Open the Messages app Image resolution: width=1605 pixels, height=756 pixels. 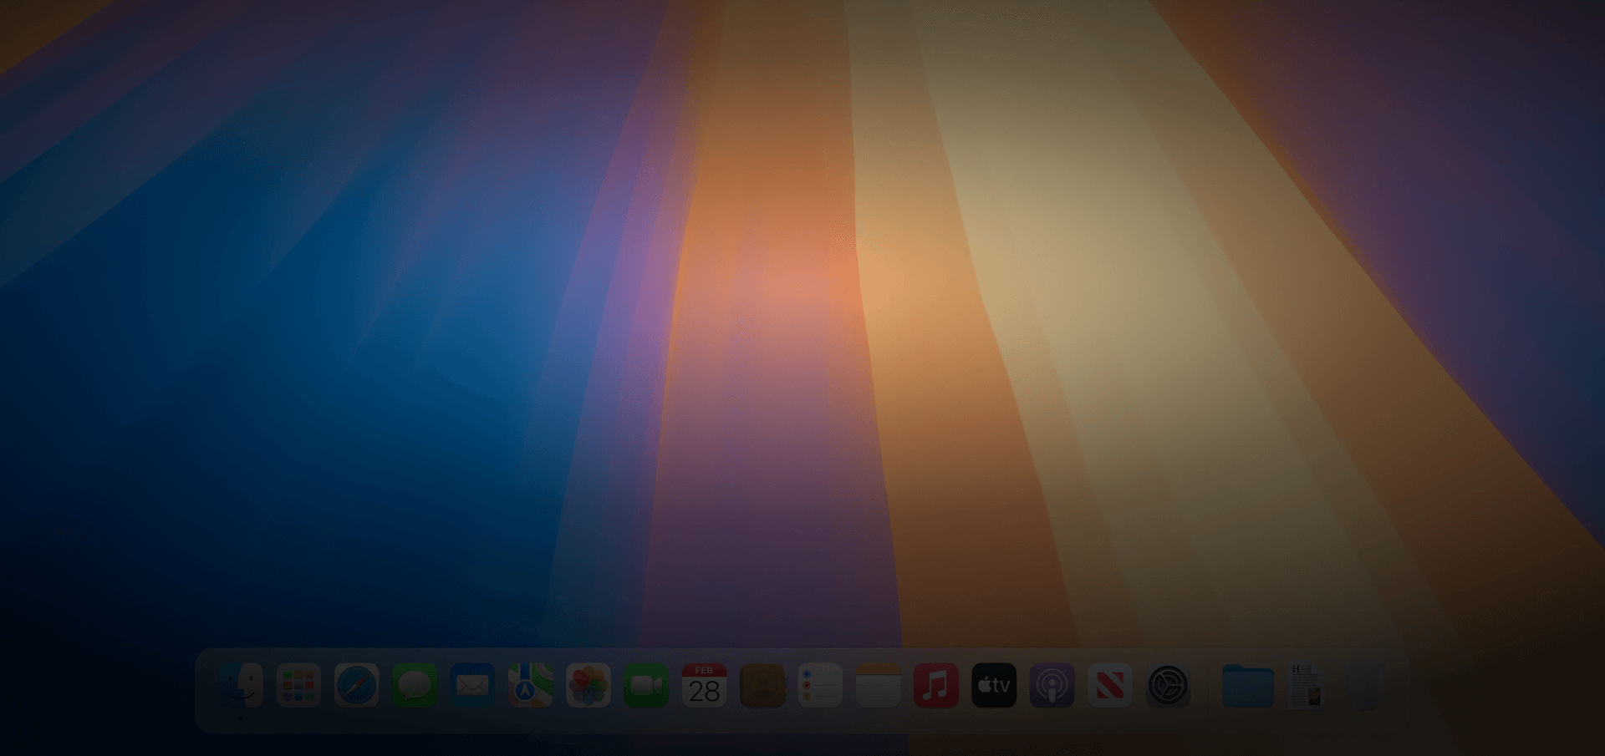click(415, 686)
